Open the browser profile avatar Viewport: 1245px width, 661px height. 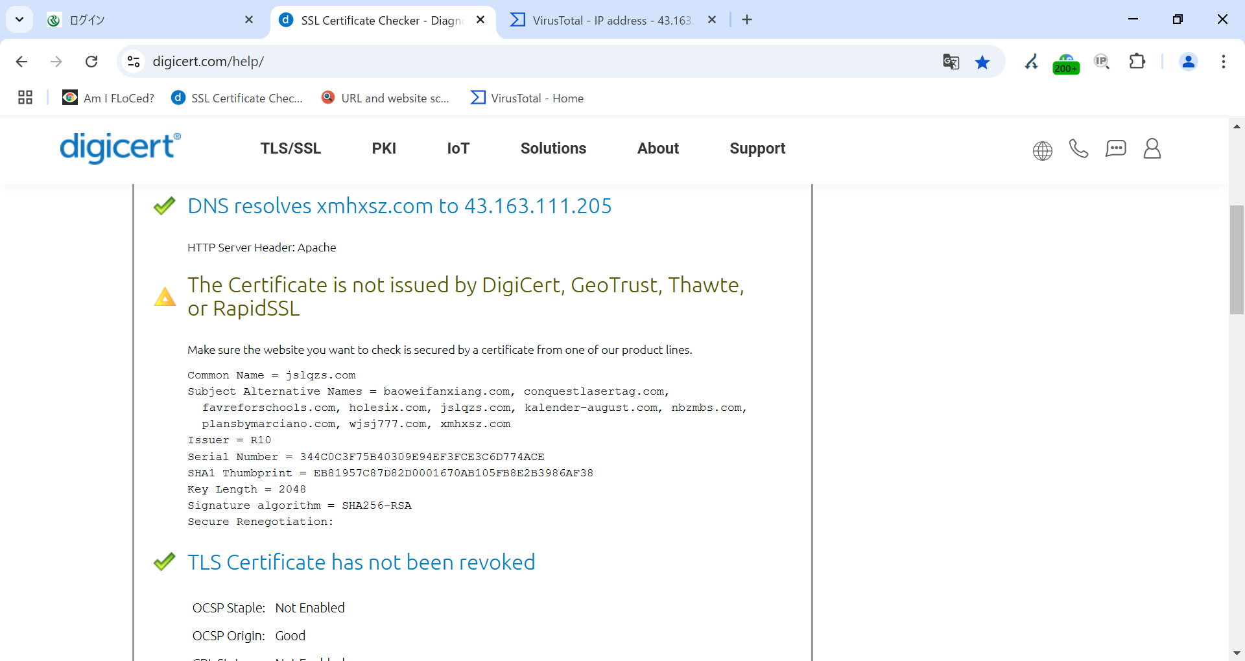[x=1189, y=62]
